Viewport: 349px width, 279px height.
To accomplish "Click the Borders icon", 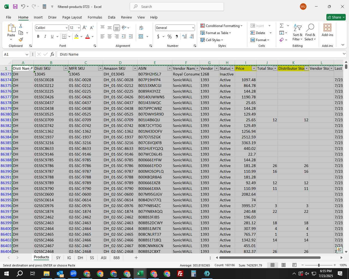I will click(x=64, y=37).
